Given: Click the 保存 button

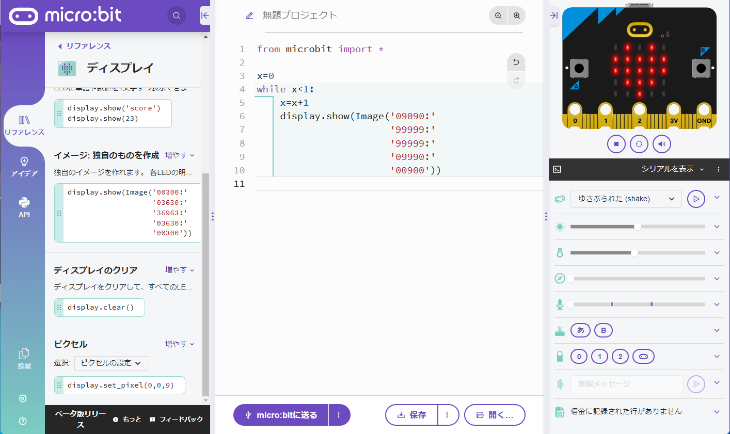Looking at the screenshot, I should (x=411, y=415).
